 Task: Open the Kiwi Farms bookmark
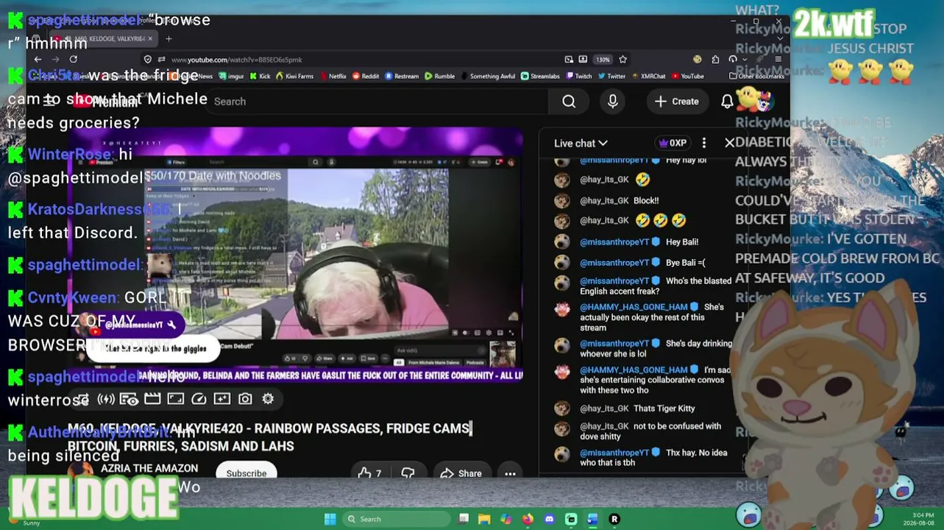tap(294, 76)
